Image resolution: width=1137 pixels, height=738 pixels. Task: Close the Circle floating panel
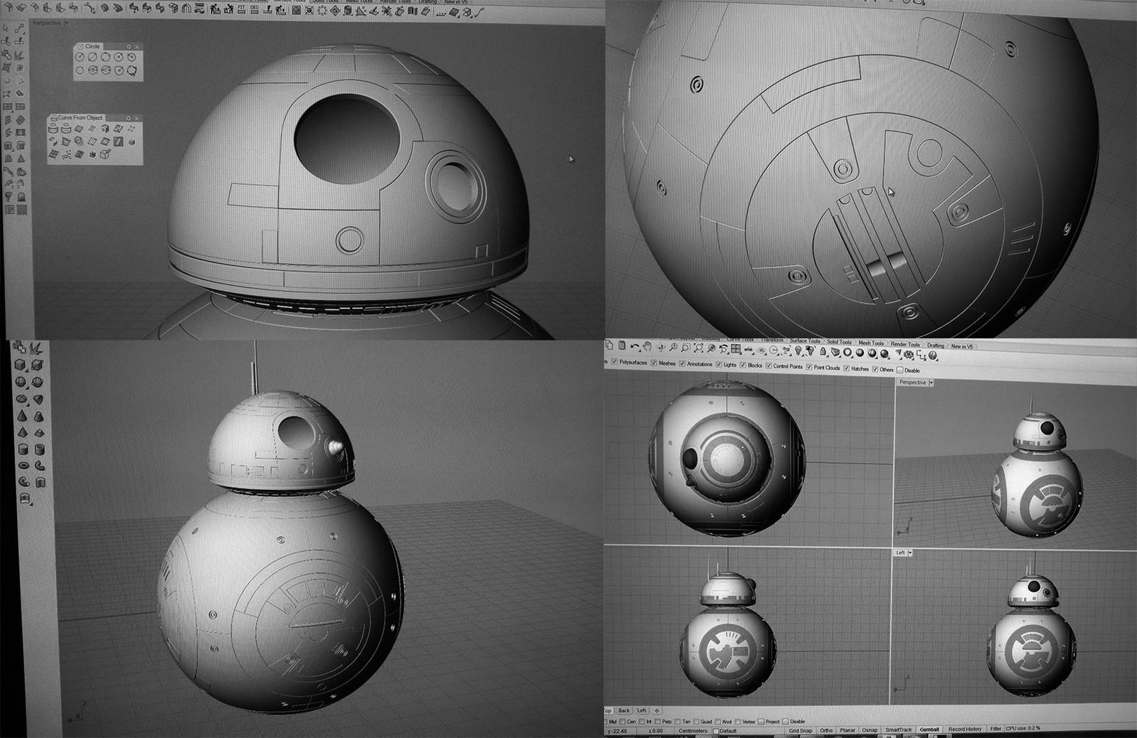(137, 47)
